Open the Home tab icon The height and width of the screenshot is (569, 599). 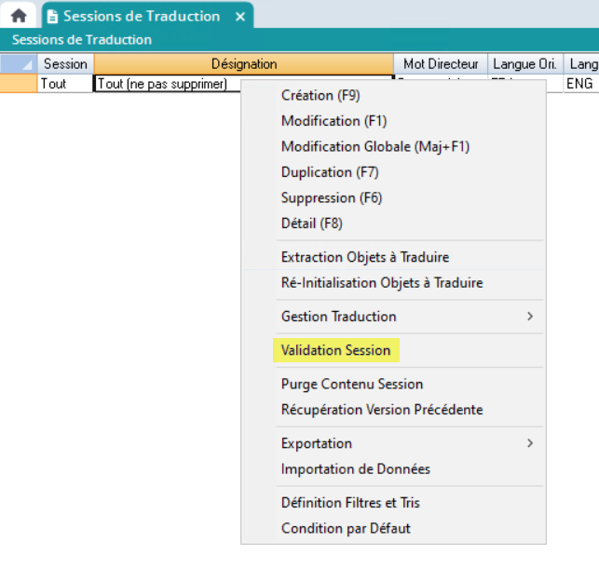19,16
